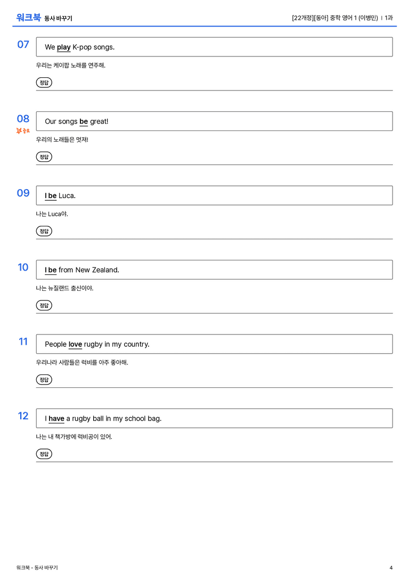Click the 정답 badge under question 07
This screenshot has height=579, width=409.
[44, 83]
